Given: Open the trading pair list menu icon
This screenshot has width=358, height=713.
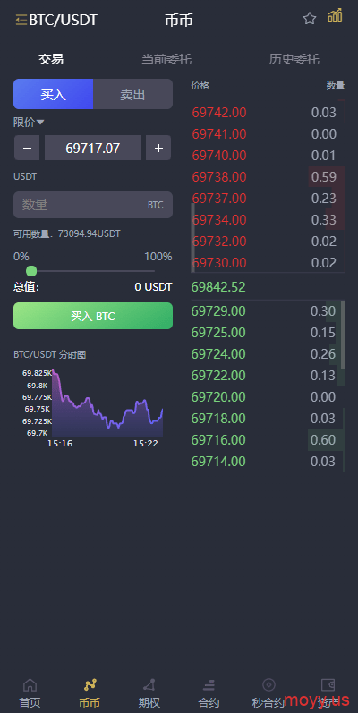Looking at the screenshot, I should tap(21, 20).
